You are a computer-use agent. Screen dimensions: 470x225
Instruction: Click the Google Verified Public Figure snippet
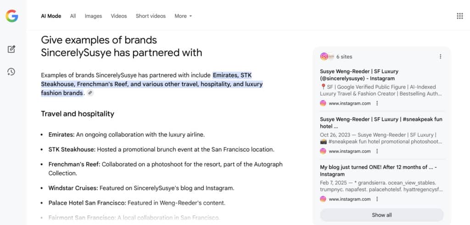click(381, 91)
